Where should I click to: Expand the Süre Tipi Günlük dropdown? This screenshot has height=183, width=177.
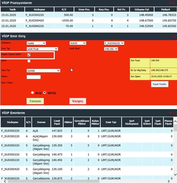tap(43, 70)
